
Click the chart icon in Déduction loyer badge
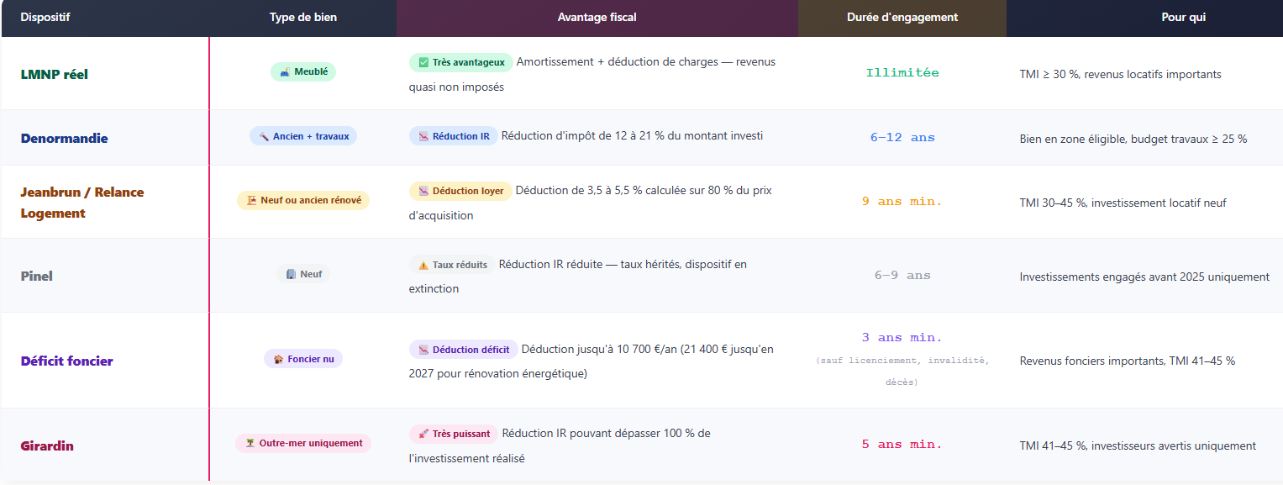[423, 191]
